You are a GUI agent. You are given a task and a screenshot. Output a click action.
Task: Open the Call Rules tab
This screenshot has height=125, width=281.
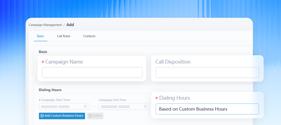(64, 36)
